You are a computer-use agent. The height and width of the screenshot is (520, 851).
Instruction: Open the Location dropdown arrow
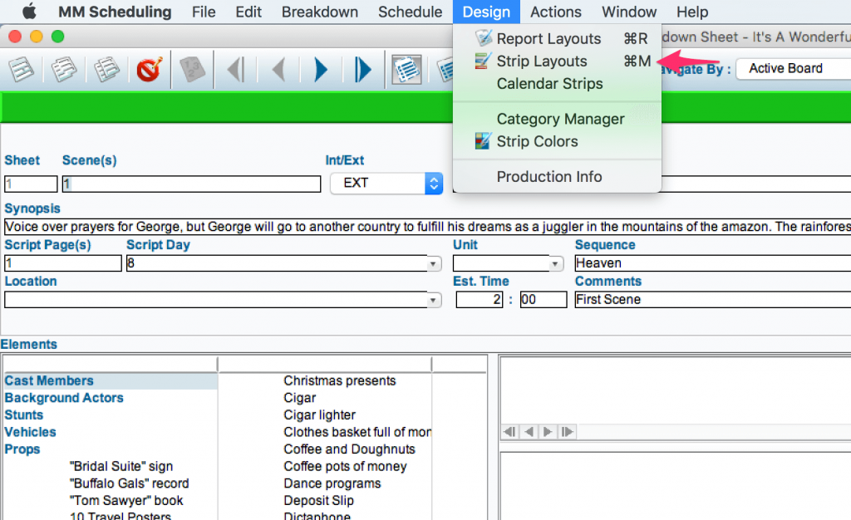[x=433, y=300]
